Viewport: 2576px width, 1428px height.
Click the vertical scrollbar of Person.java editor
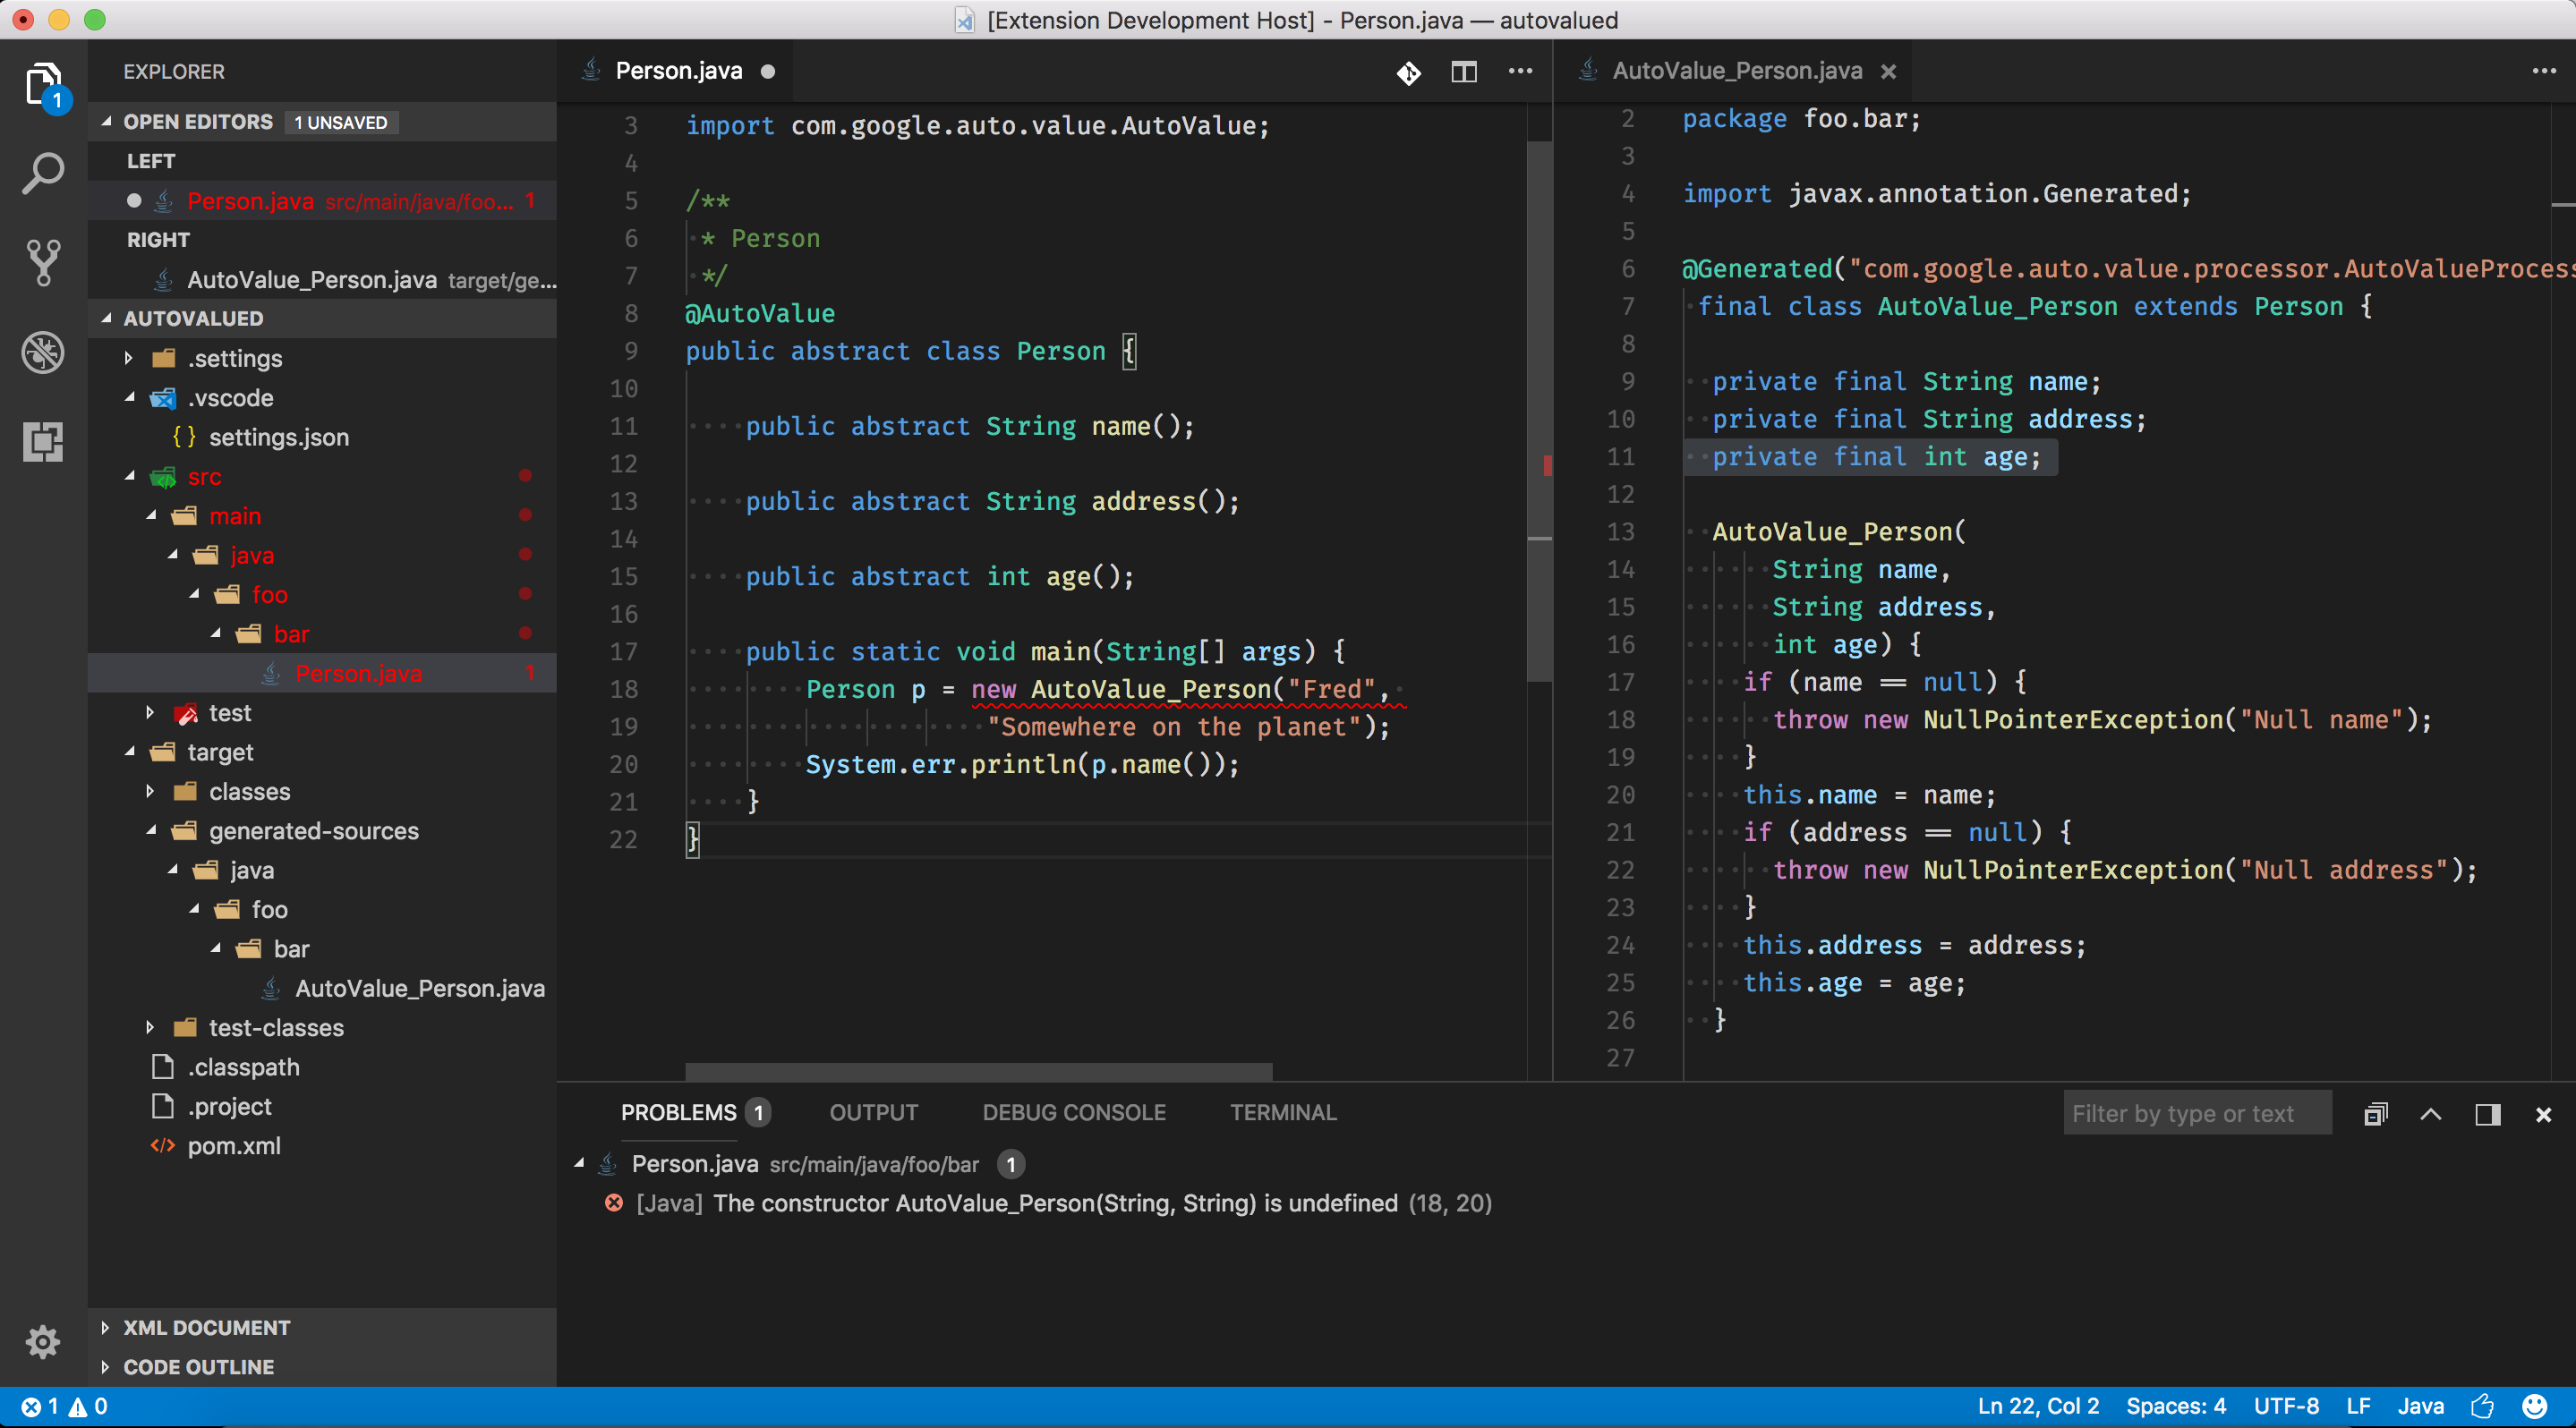[x=1540, y=410]
